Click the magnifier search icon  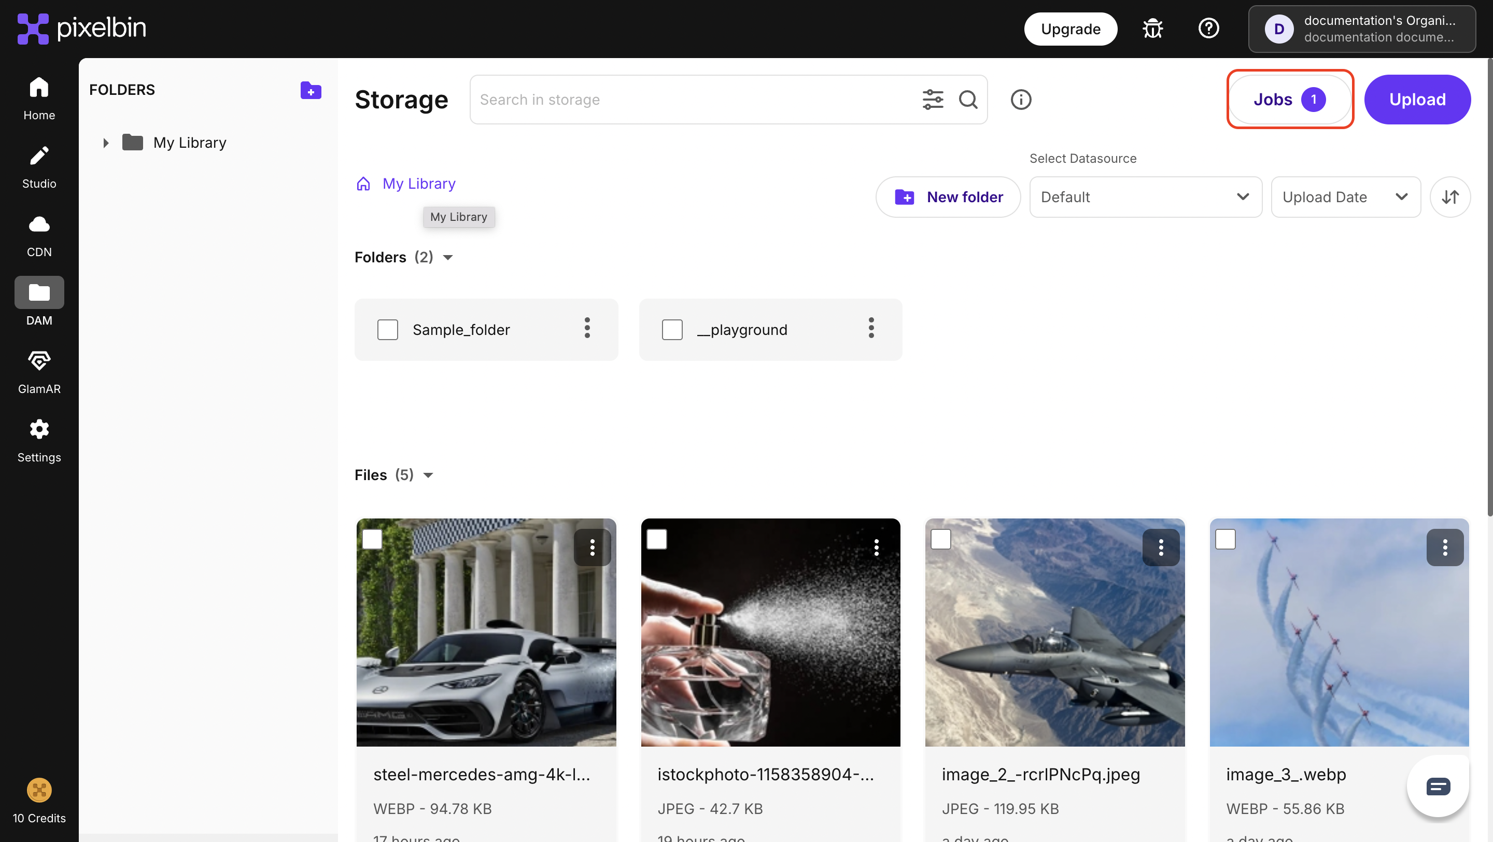968,99
